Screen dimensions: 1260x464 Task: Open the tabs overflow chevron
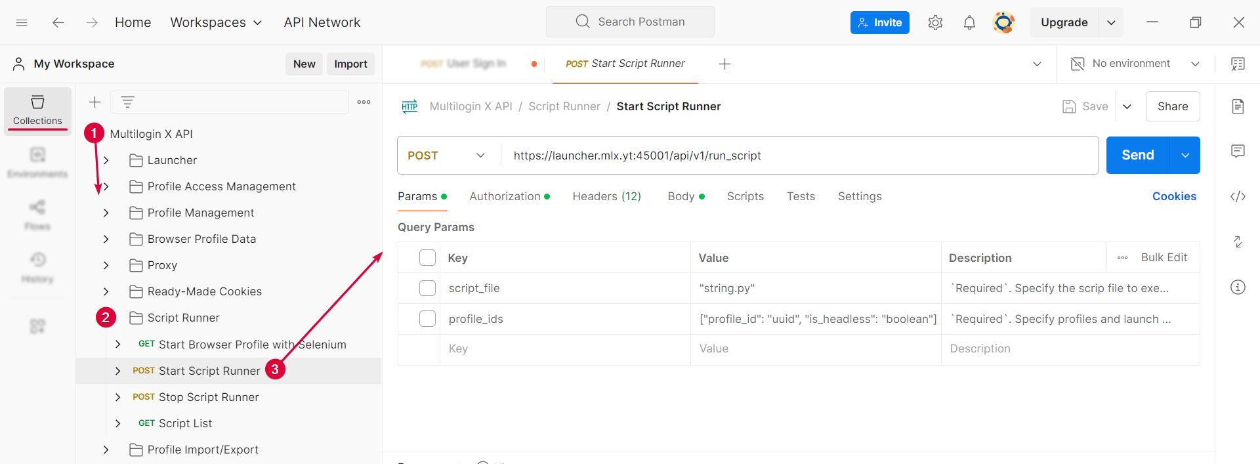1037,64
